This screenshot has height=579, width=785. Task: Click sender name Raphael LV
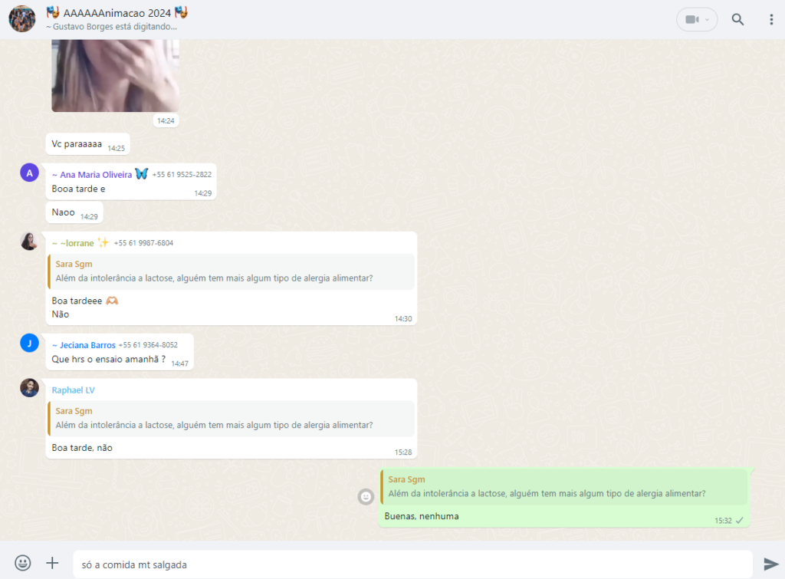click(73, 390)
